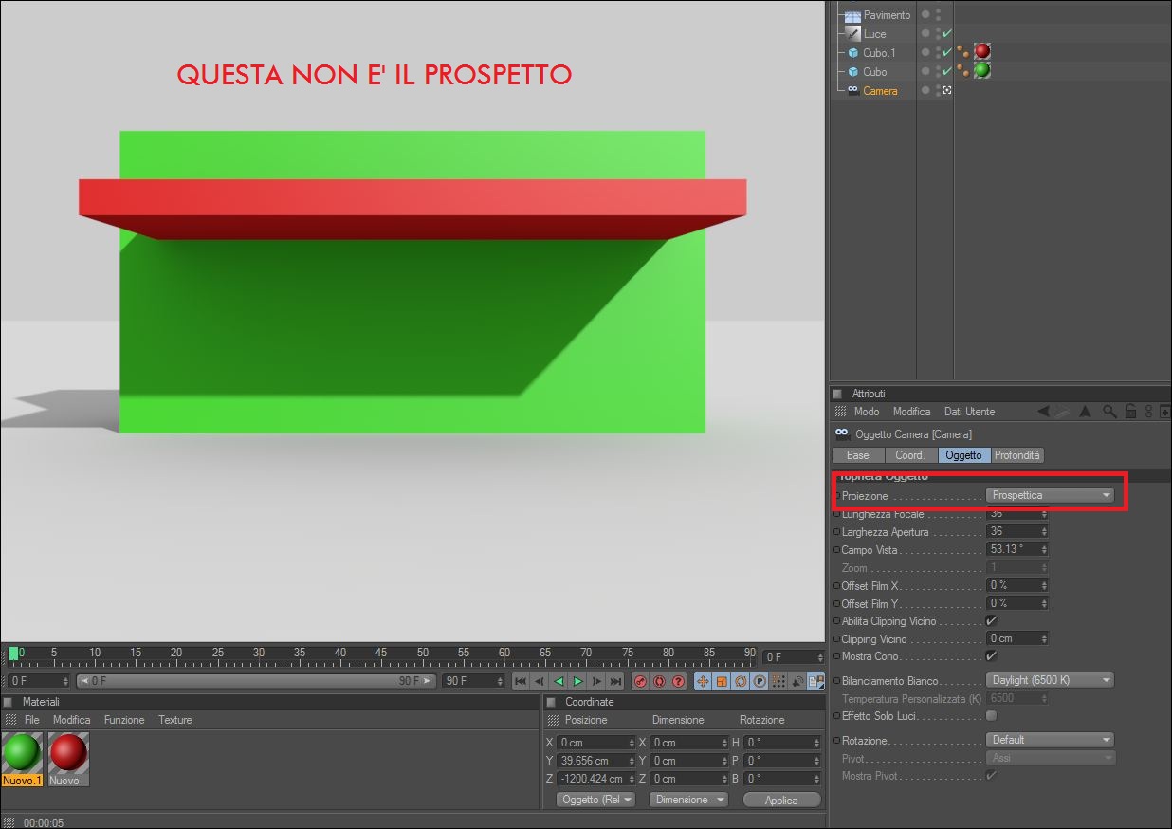Toggle Abilita Clipping Vicino checkbox
1172x829 pixels.
pos(992,620)
